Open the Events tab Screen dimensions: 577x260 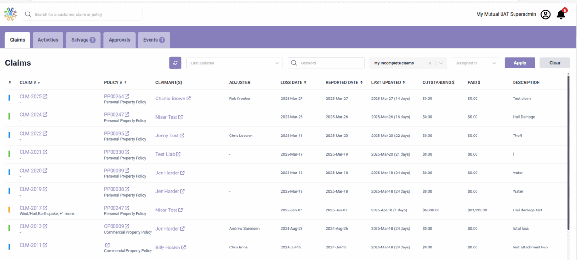coord(154,40)
